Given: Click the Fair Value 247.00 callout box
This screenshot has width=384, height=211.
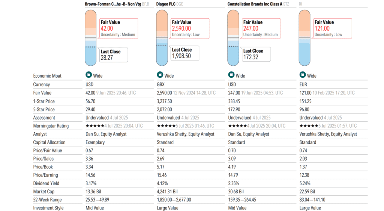Looking at the screenshot, I should tap(260, 28).
